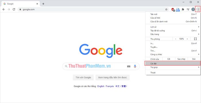Switch language to English link
201x103 pixels.
(x=101, y=86)
